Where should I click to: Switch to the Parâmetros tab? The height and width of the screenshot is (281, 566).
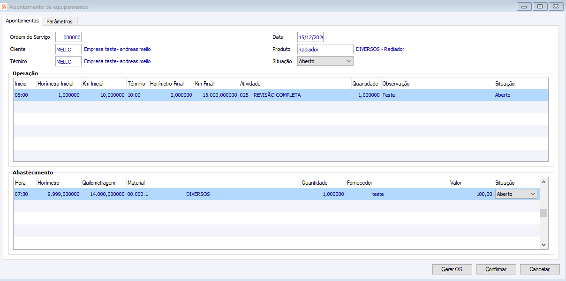point(60,22)
